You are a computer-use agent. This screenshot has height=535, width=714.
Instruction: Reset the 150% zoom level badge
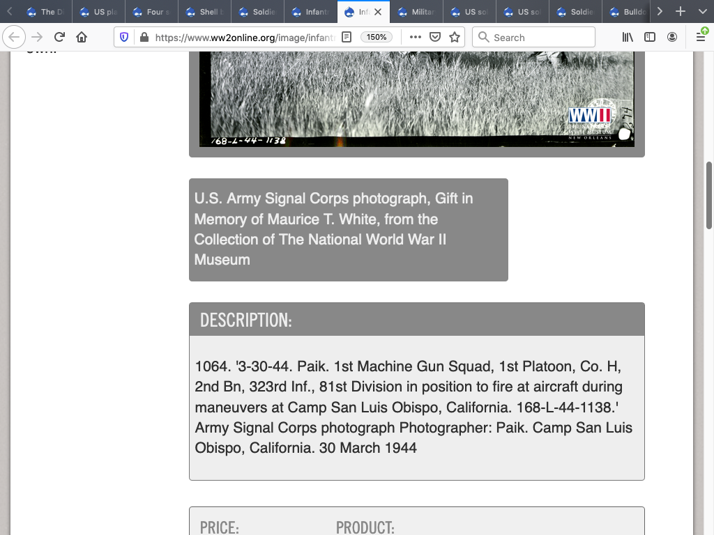coord(377,37)
